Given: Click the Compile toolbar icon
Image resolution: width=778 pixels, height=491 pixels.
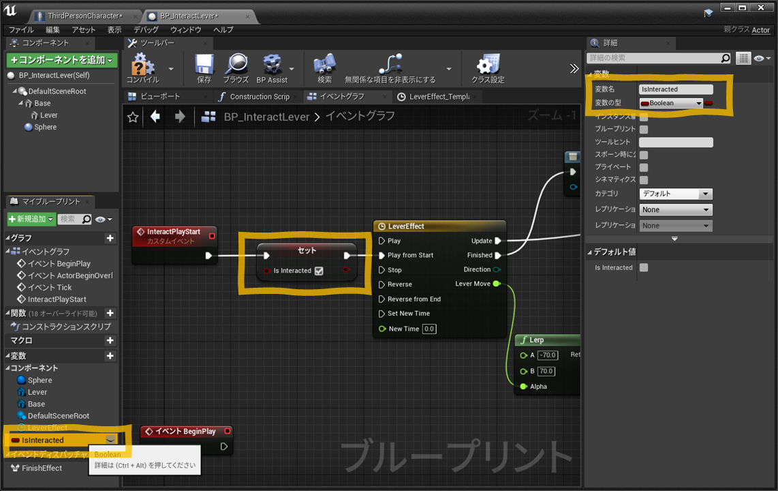Looking at the screenshot, I should tap(142, 65).
